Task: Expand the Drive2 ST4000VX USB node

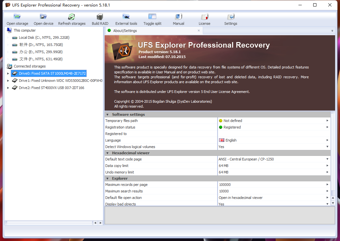Action: coord(8,88)
